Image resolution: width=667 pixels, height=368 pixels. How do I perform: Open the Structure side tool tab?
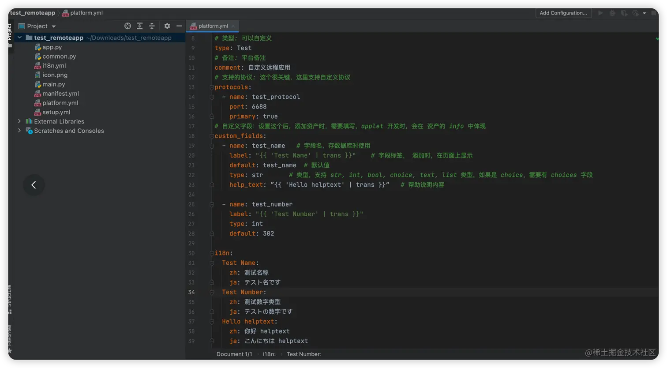[x=9, y=299]
